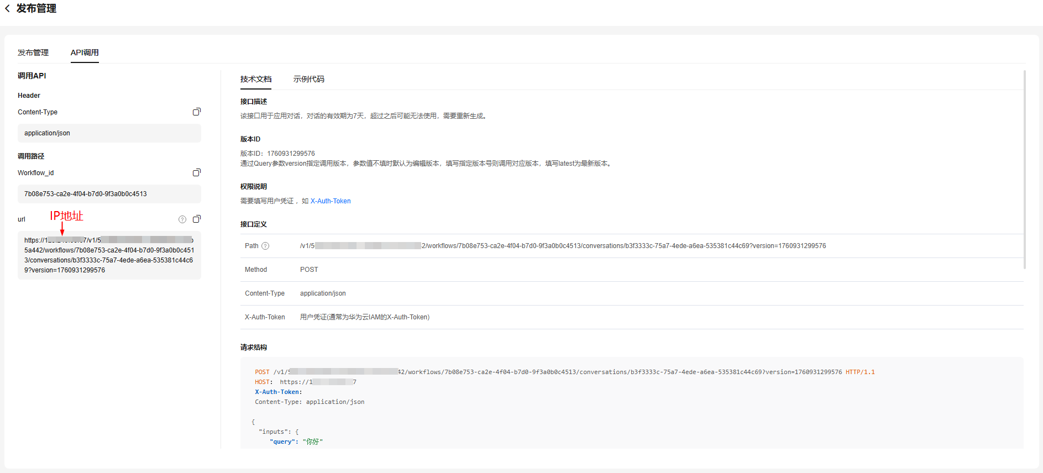Copy the Content-Type header value
The image size is (1043, 473).
[x=196, y=112]
